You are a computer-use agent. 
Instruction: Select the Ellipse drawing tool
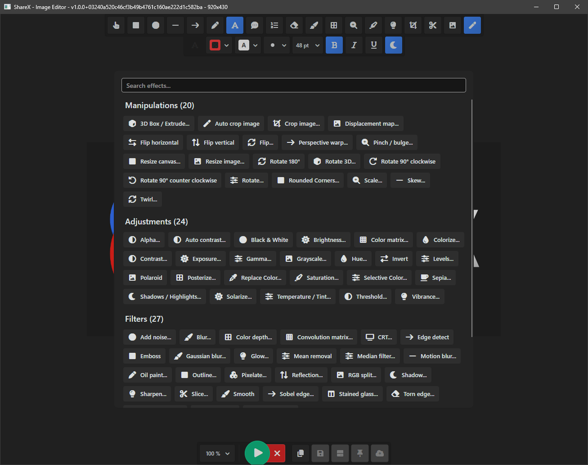click(156, 25)
